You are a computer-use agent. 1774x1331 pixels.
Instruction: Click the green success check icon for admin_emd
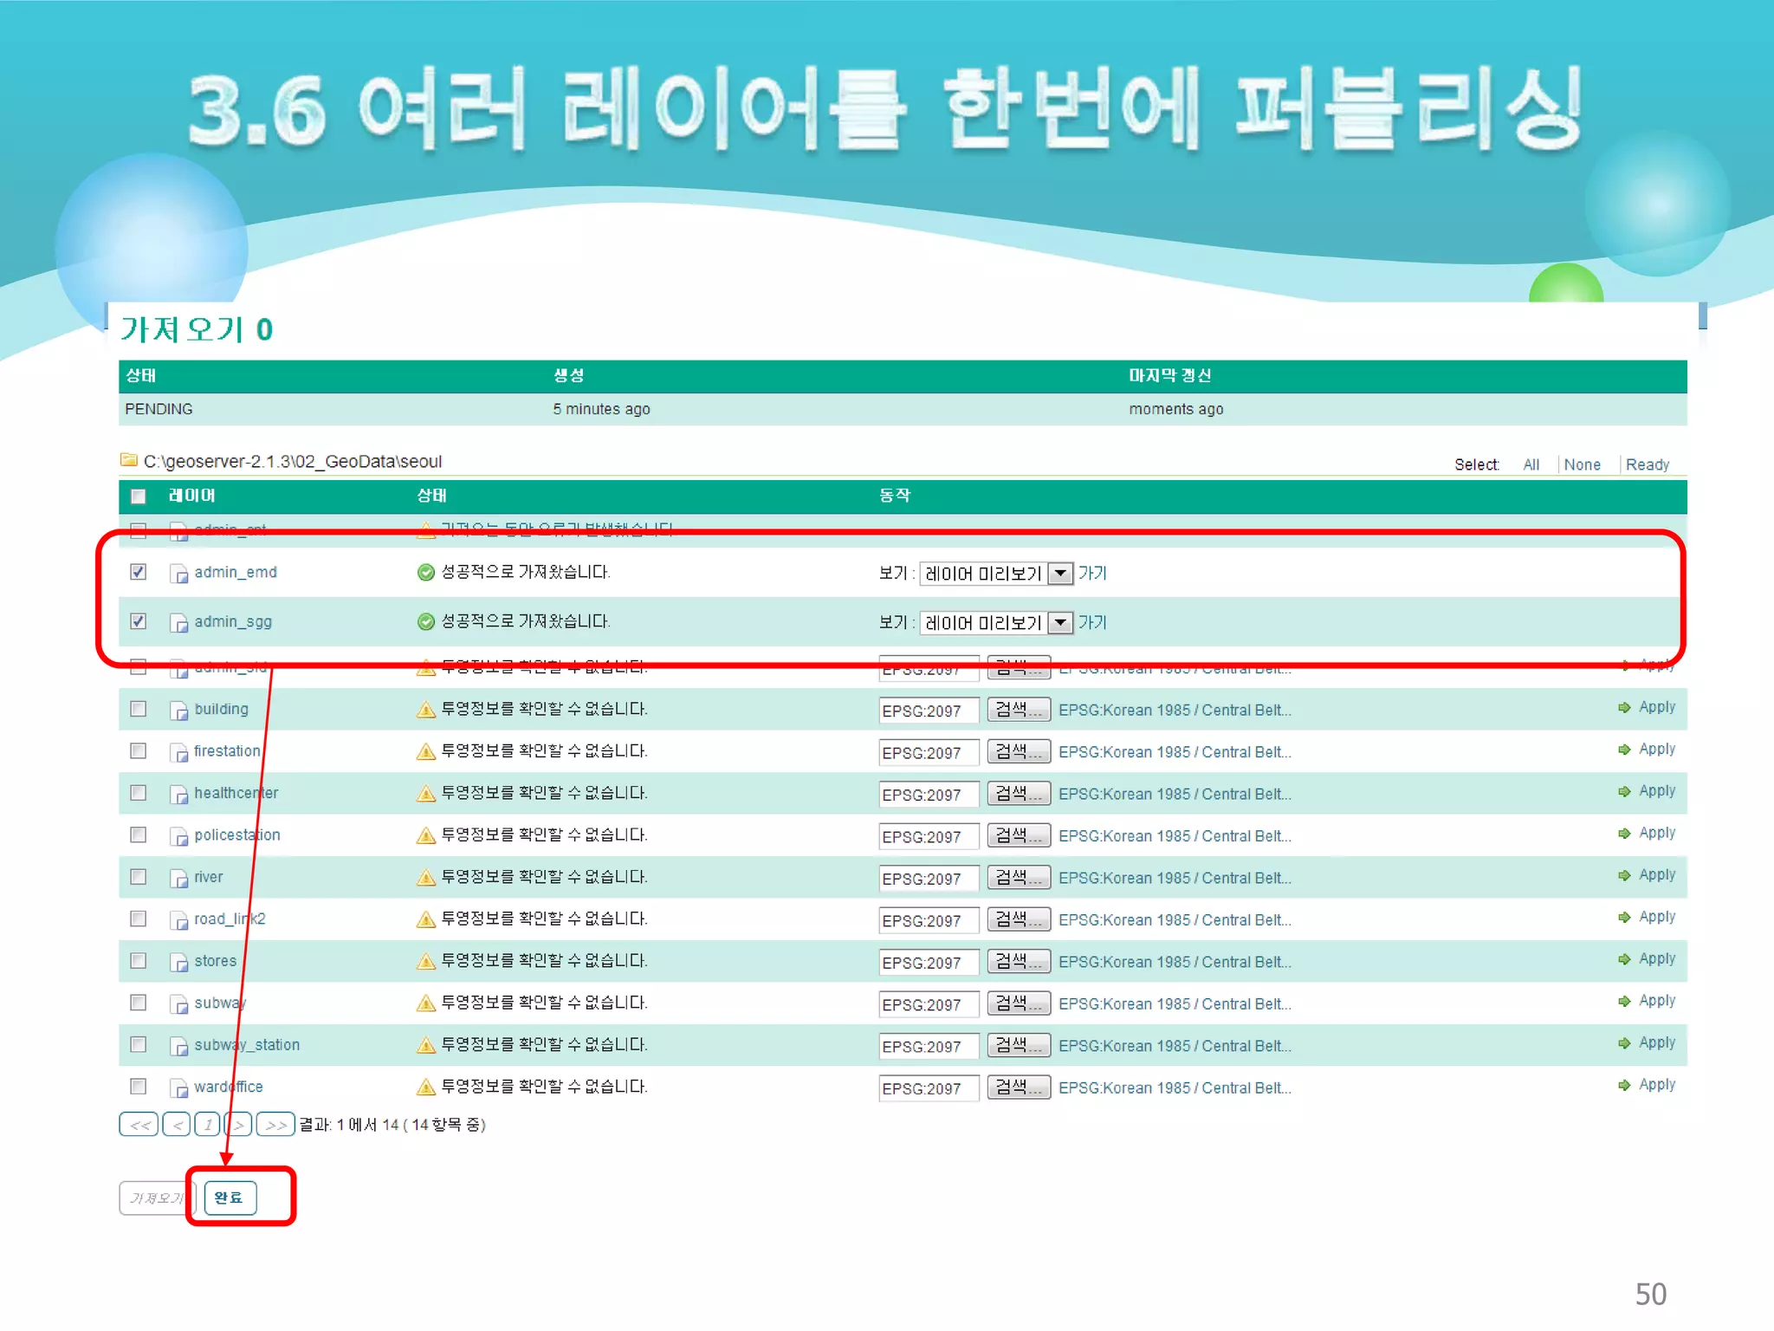tap(425, 573)
